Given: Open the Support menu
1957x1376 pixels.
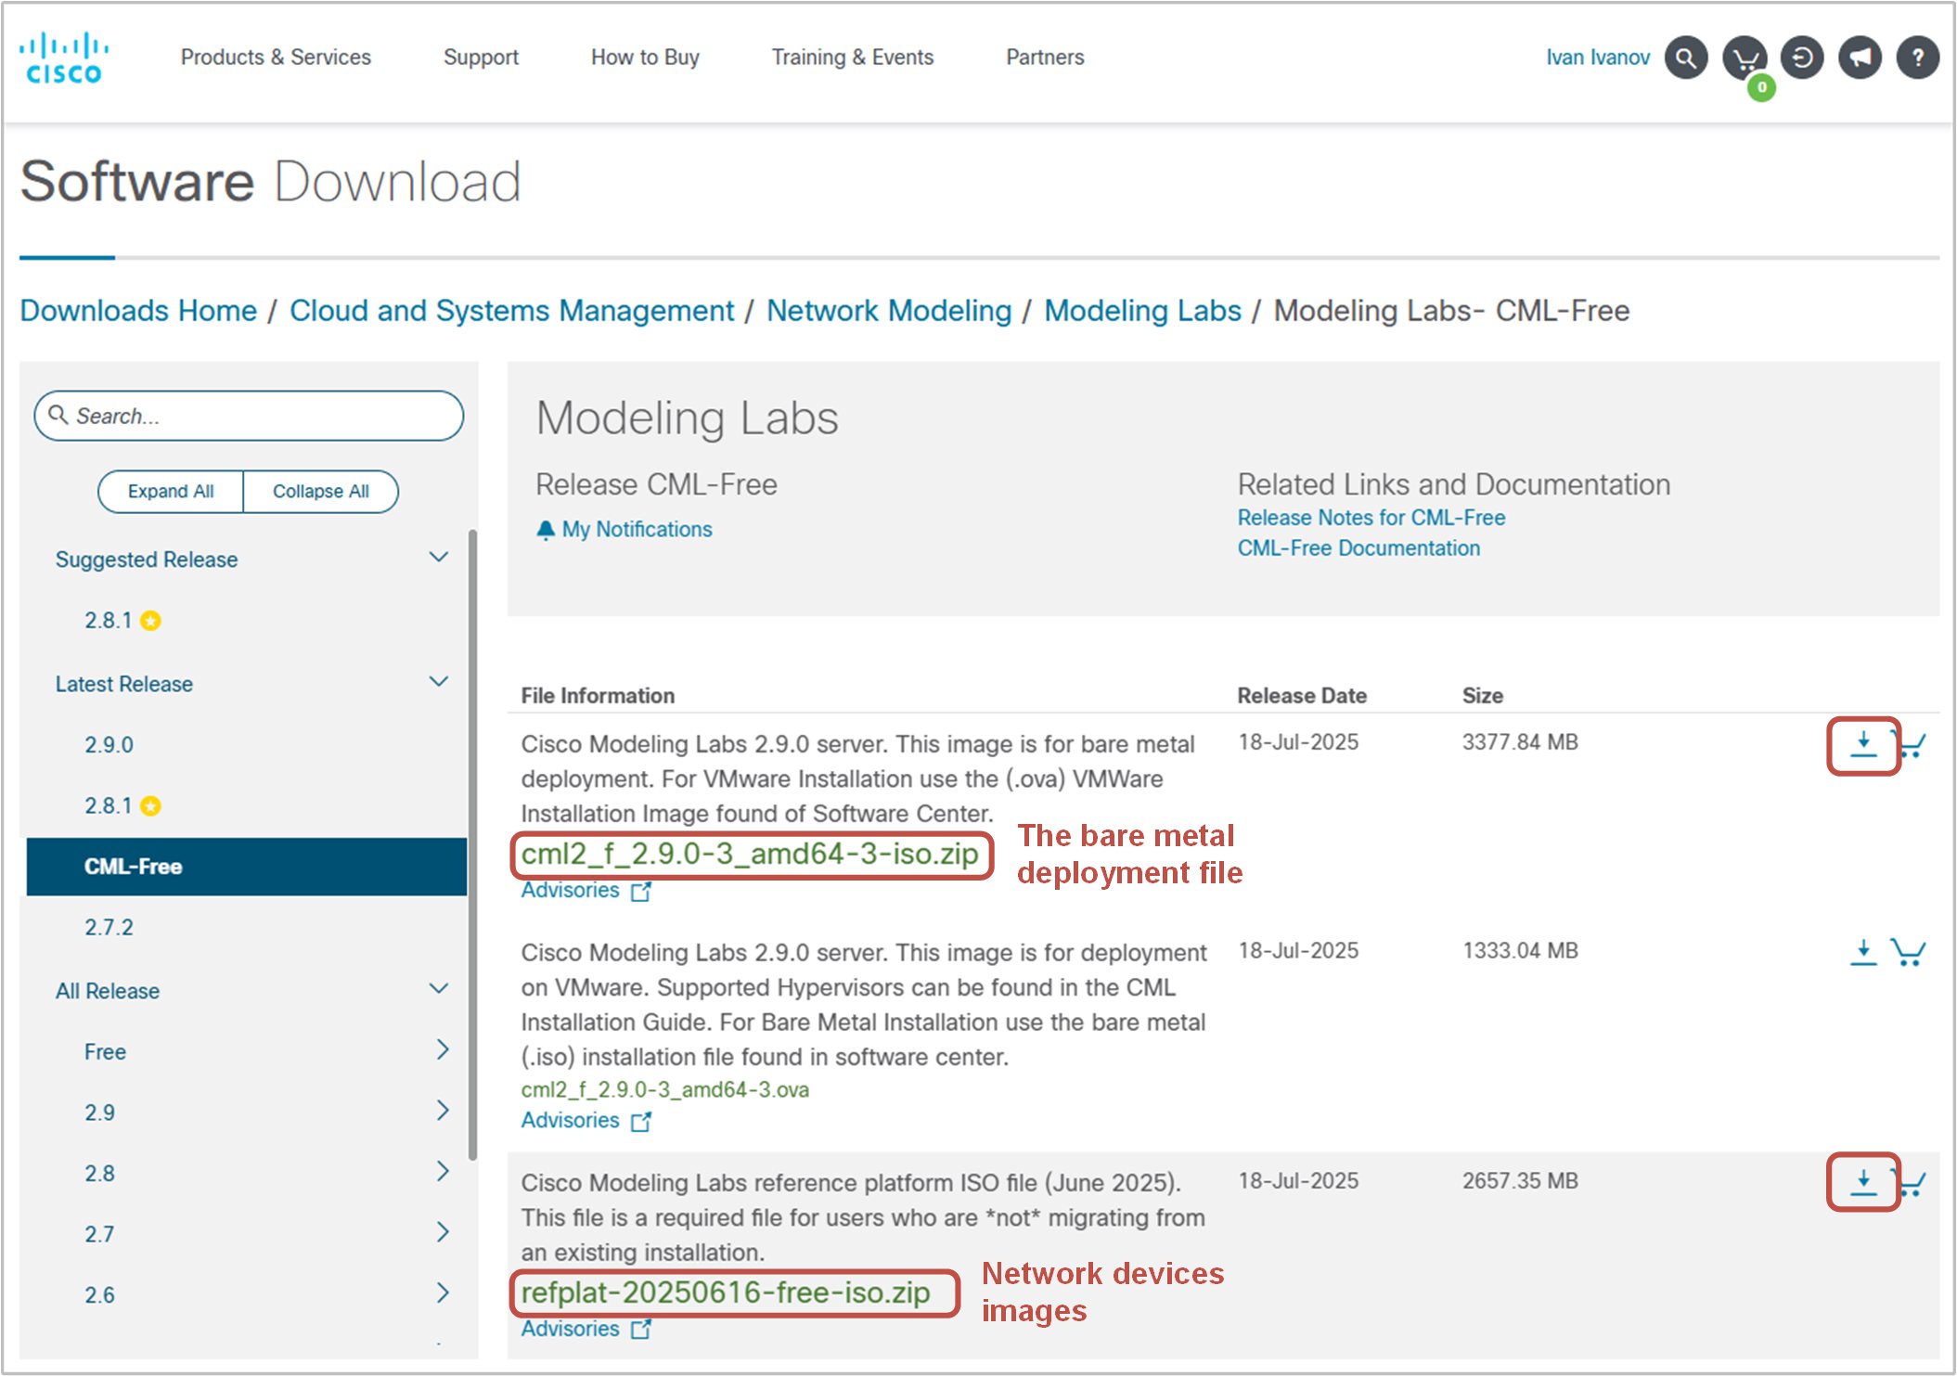Looking at the screenshot, I should click(x=481, y=58).
